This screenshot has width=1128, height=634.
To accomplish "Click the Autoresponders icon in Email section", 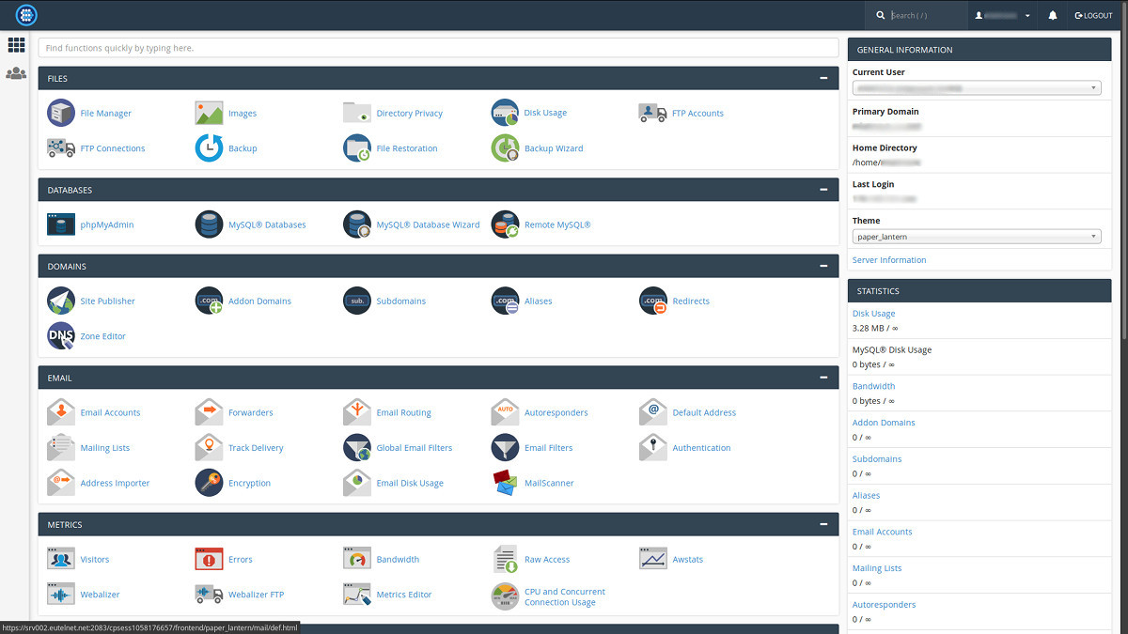I will pos(505,412).
